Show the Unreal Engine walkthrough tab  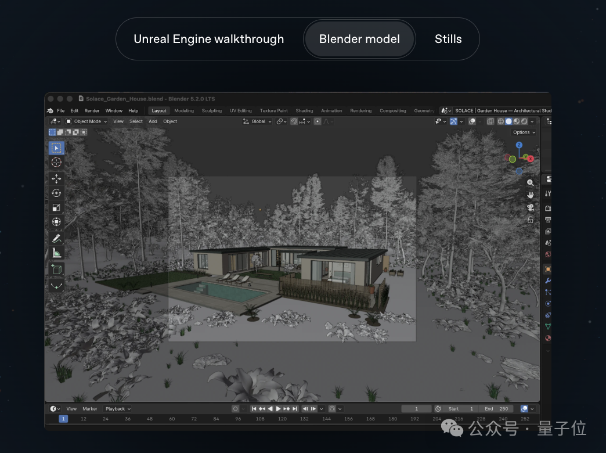[x=209, y=39]
